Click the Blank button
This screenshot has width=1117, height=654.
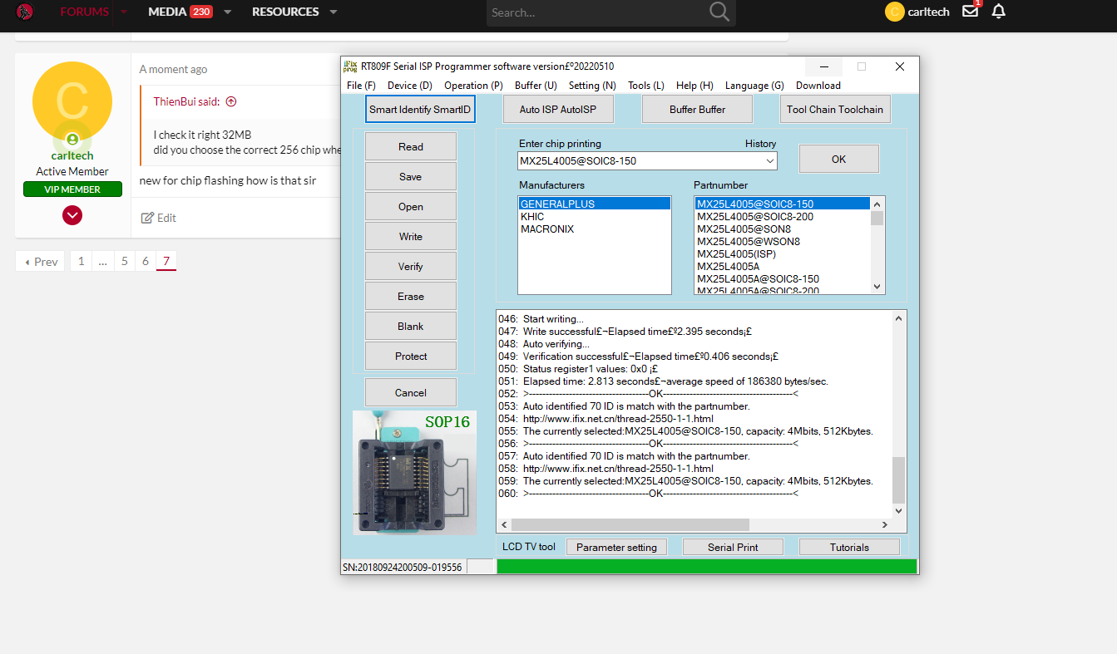pyautogui.click(x=411, y=326)
